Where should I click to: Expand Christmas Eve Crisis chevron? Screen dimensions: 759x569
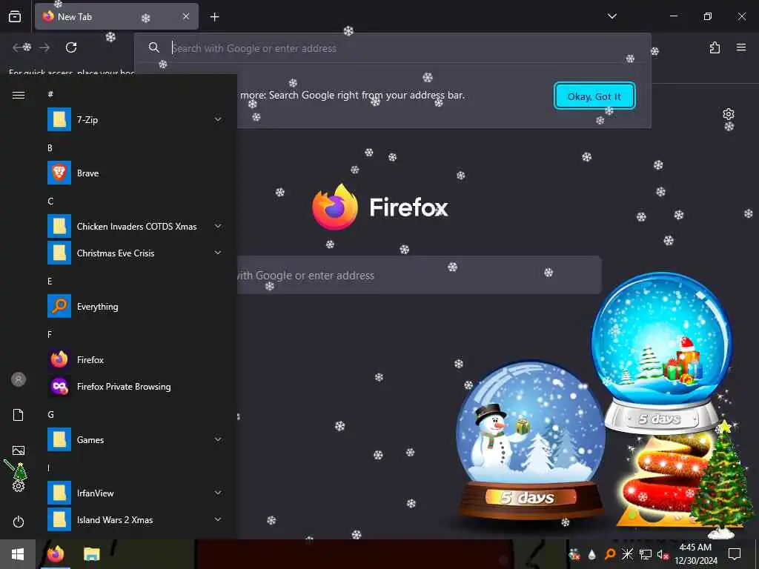218,253
